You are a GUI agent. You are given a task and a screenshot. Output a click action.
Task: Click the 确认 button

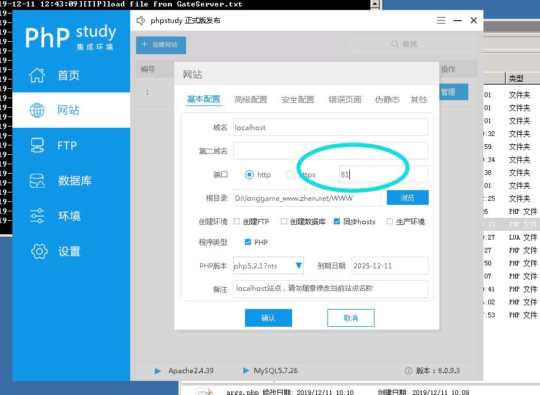coord(269,318)
